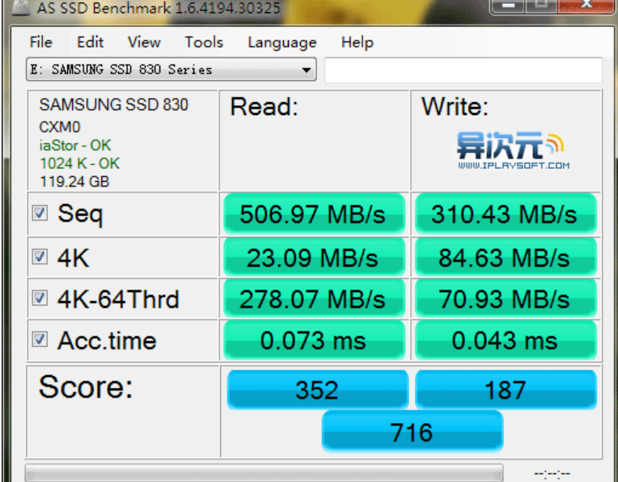Expand the Samsung SSD 830 drive dropdown
The width and height of the screenshot is (618, 482).
[x=307, y=70]
